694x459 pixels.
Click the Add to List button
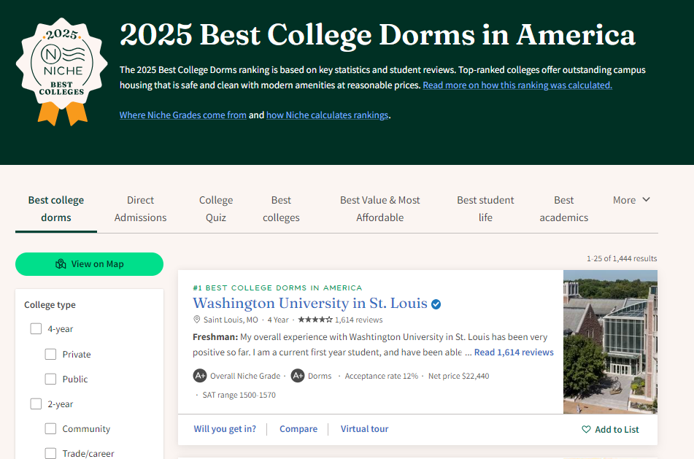[610, 429]
